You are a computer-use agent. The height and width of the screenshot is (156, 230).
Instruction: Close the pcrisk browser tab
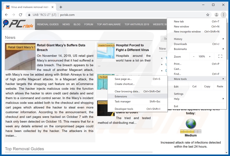click(x=52, y=7)
